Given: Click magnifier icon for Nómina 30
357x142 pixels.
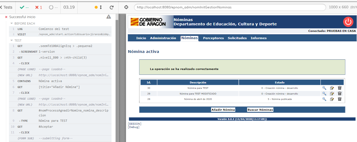Looking at the screenshot, I should 324,88.
